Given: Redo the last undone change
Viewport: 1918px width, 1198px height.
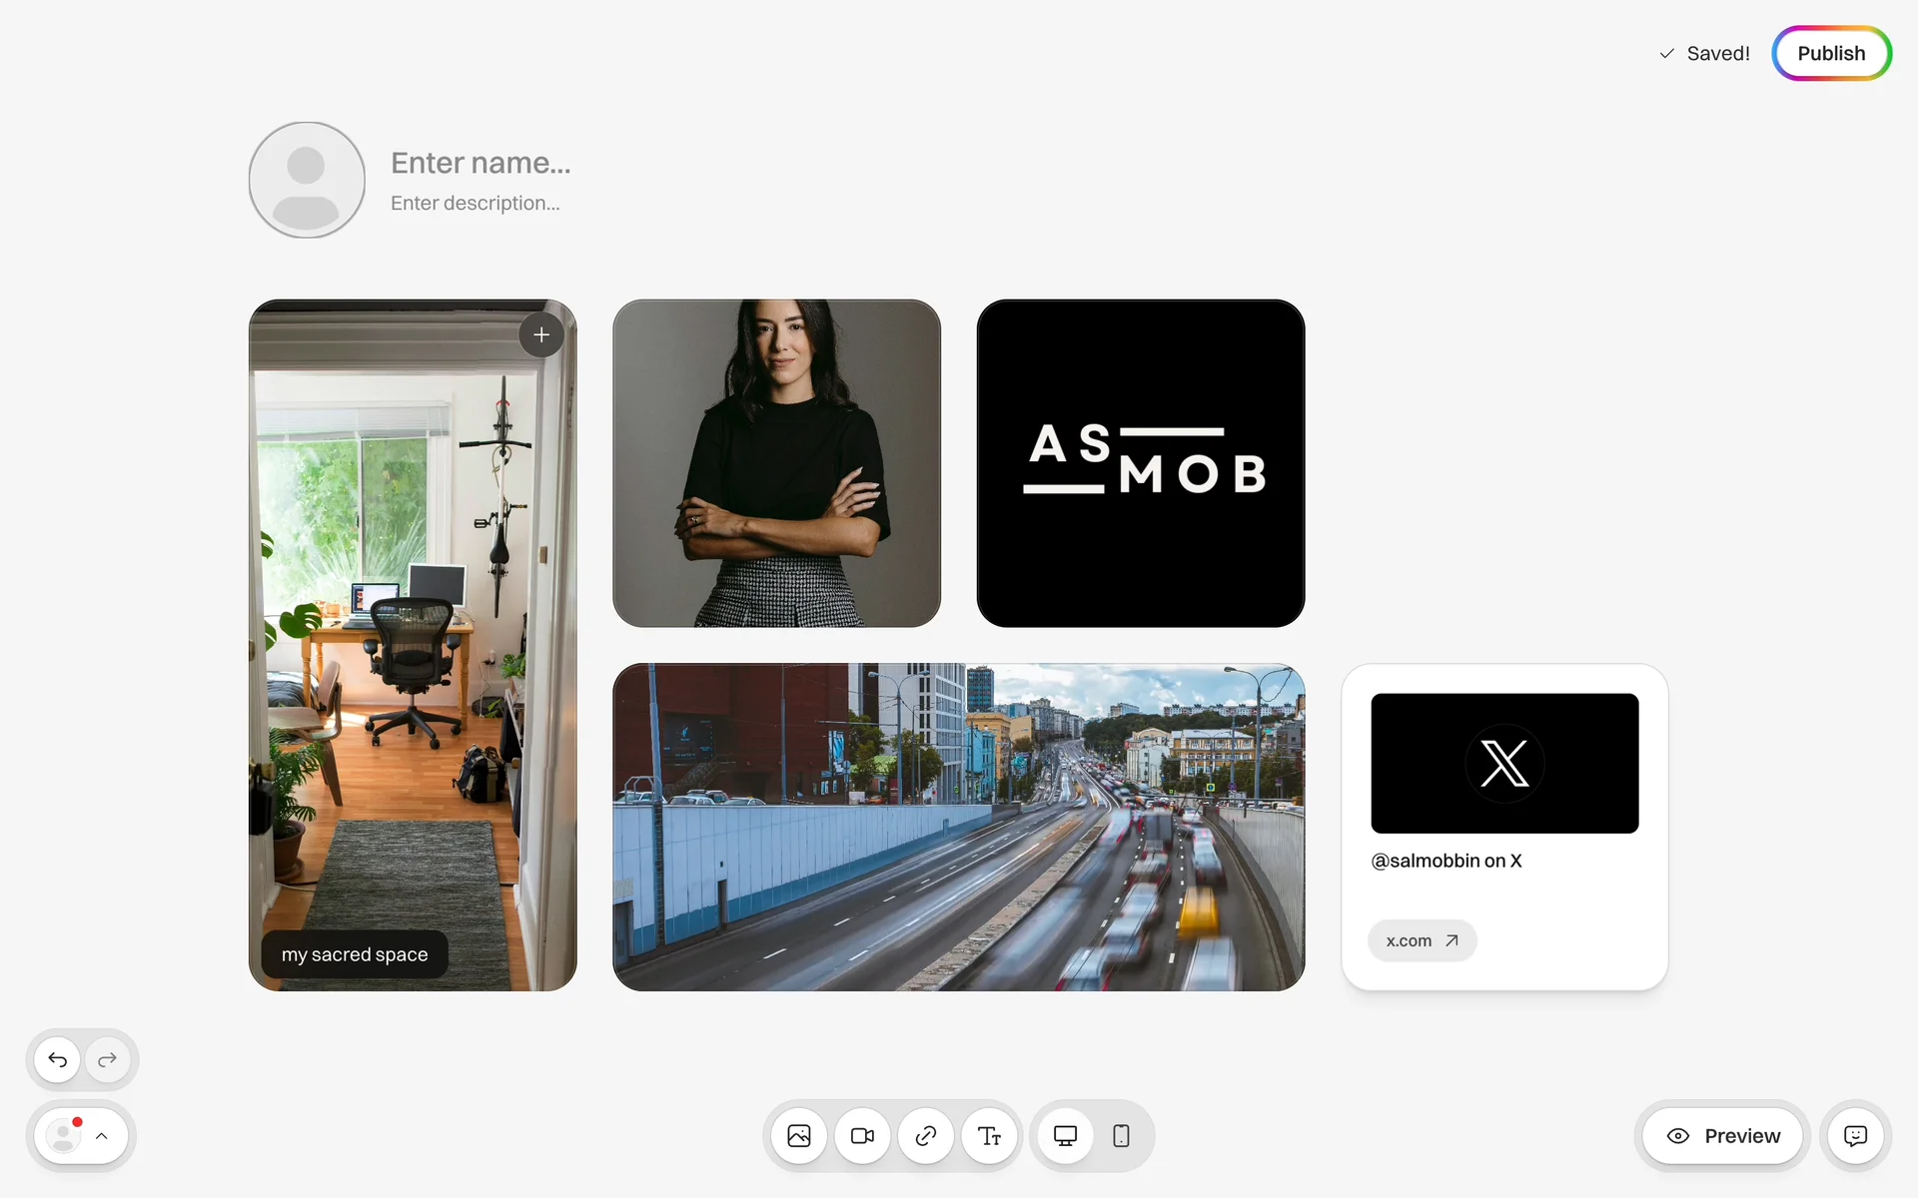Looking at the screenshot, I should pyautogui.click(x=108, y=1059).
